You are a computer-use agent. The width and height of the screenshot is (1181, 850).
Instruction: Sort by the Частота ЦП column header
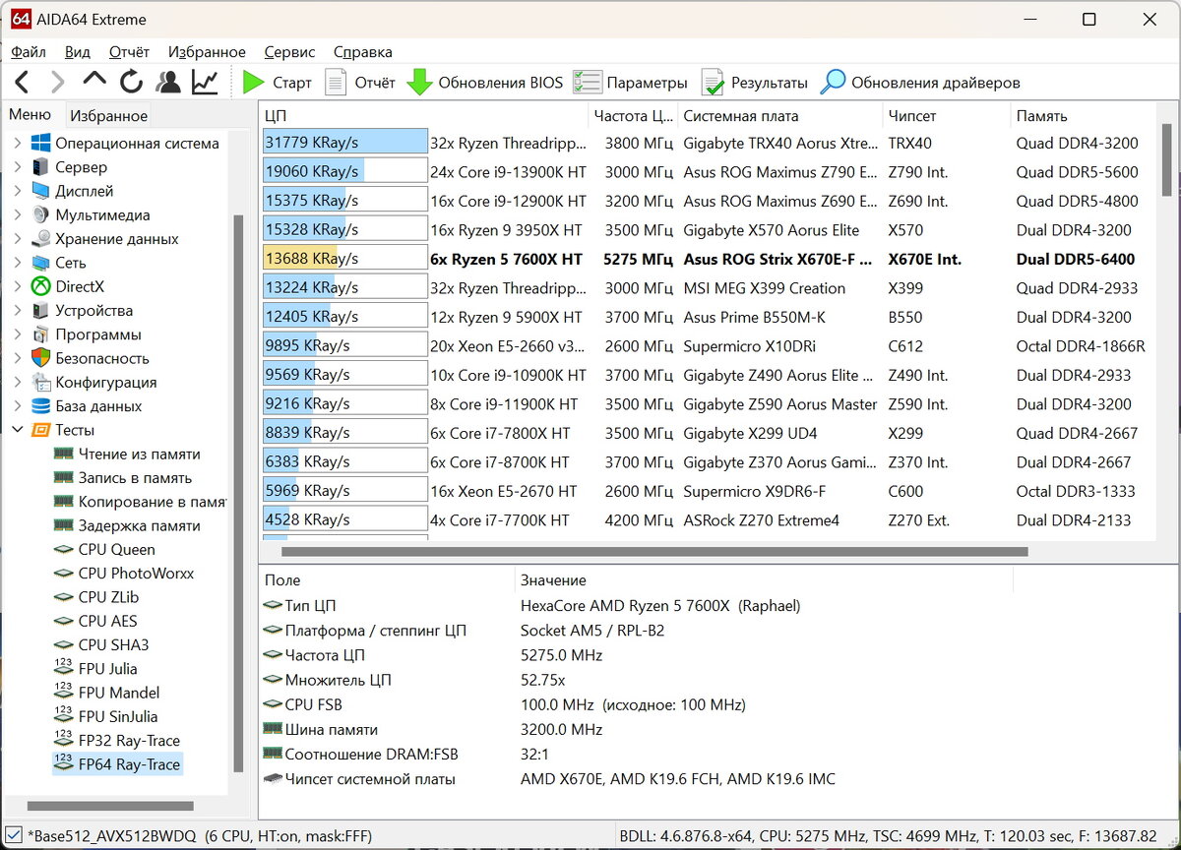pyautogui.click(x=633, y=116)
